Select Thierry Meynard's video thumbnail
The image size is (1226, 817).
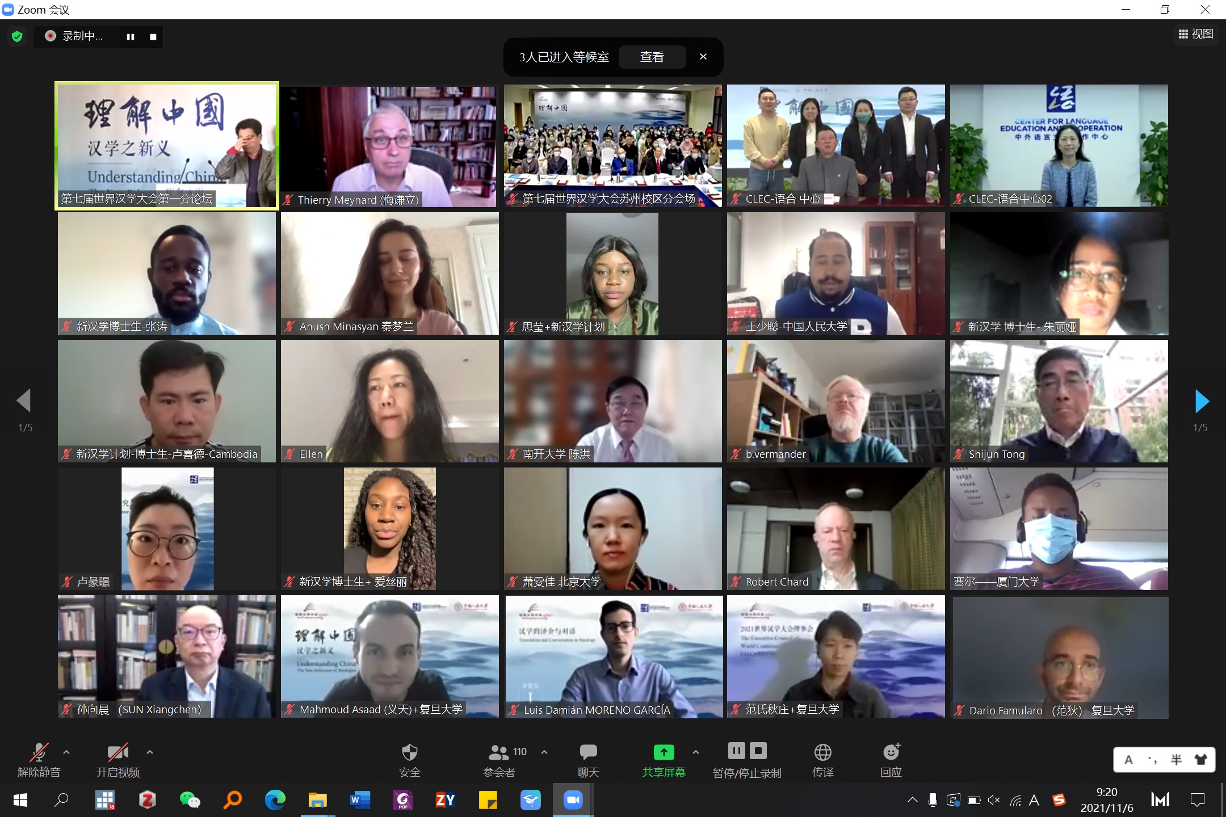[389, 146]
